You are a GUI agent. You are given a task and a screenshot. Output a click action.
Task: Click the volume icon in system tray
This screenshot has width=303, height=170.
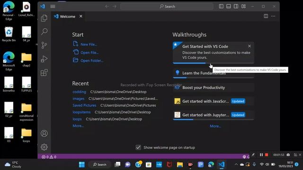267,164
